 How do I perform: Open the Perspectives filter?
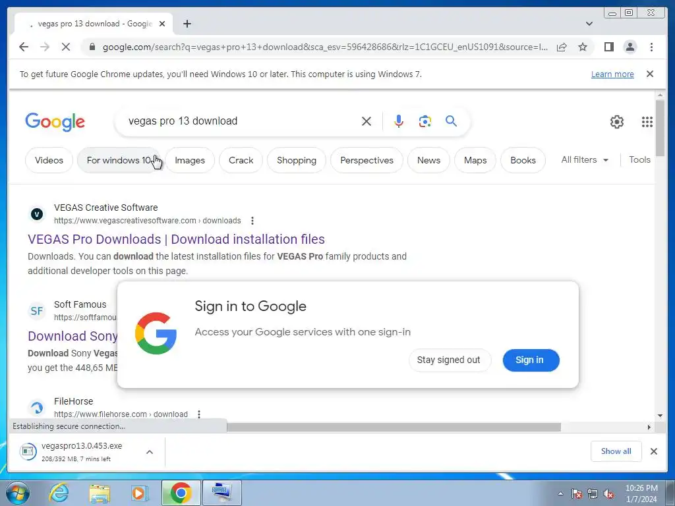(367, 160)
